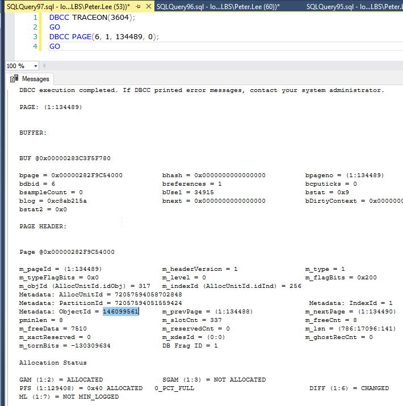The height and width of the screenshot is (406, 403).
Task: Click m_lsn = (786:17096:141) value
Action: coord(350,328)
